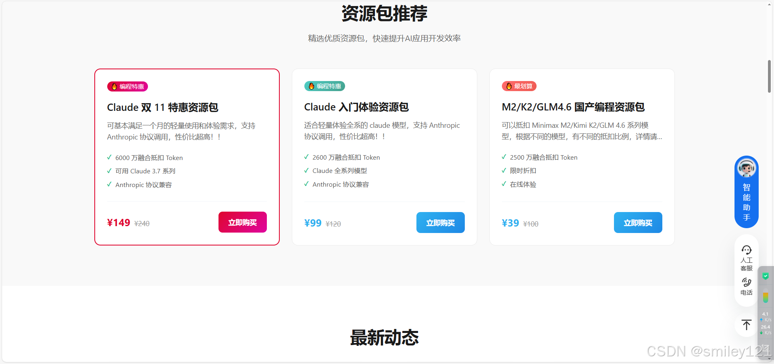Click the green shield icon in the side widget
This screenshot has height=364, width=774.
[766, 276]
